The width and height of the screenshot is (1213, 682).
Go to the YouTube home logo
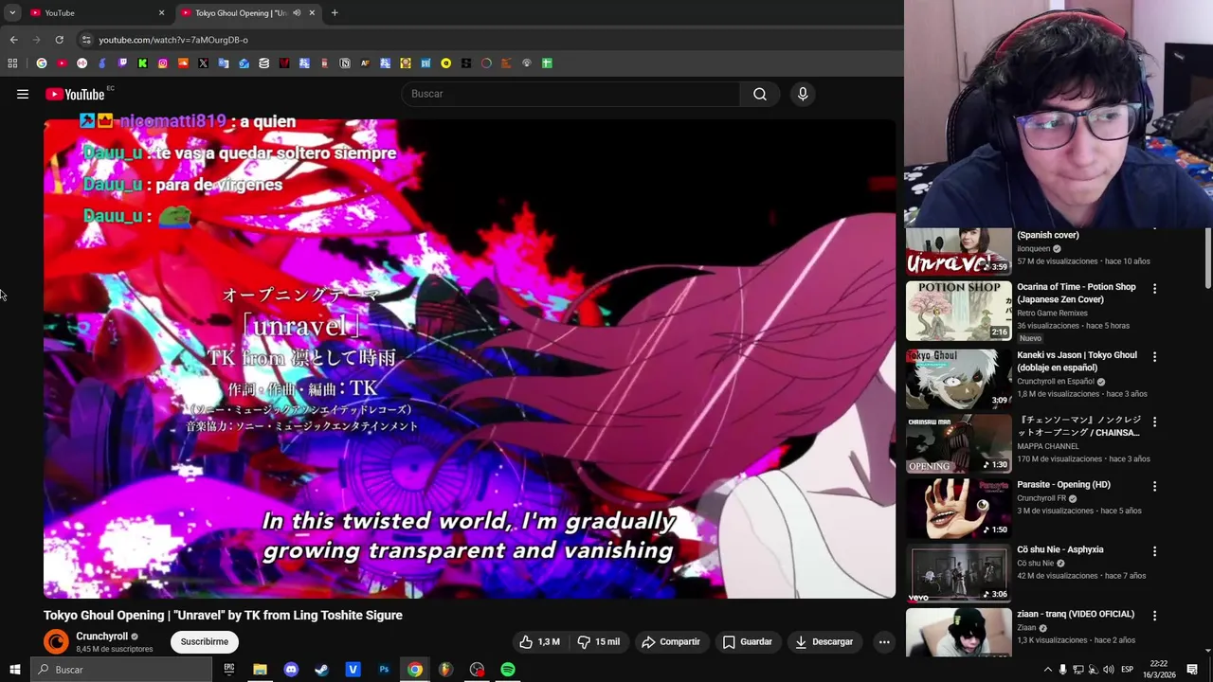(76, 94)
